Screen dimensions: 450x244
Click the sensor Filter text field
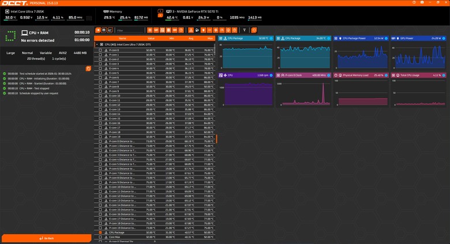130,30
